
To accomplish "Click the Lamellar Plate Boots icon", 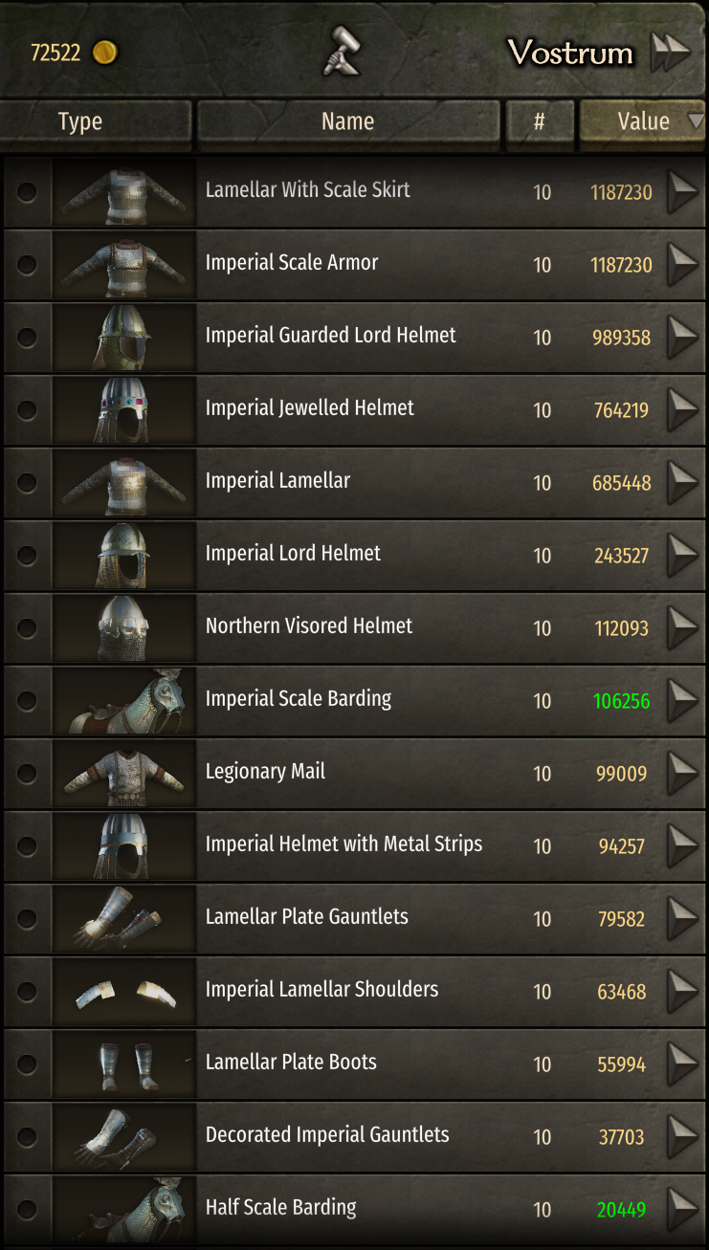I will click(x=124, y=1064).
